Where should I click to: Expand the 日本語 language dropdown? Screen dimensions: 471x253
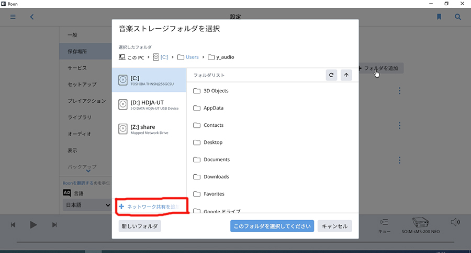pos(86,206)
